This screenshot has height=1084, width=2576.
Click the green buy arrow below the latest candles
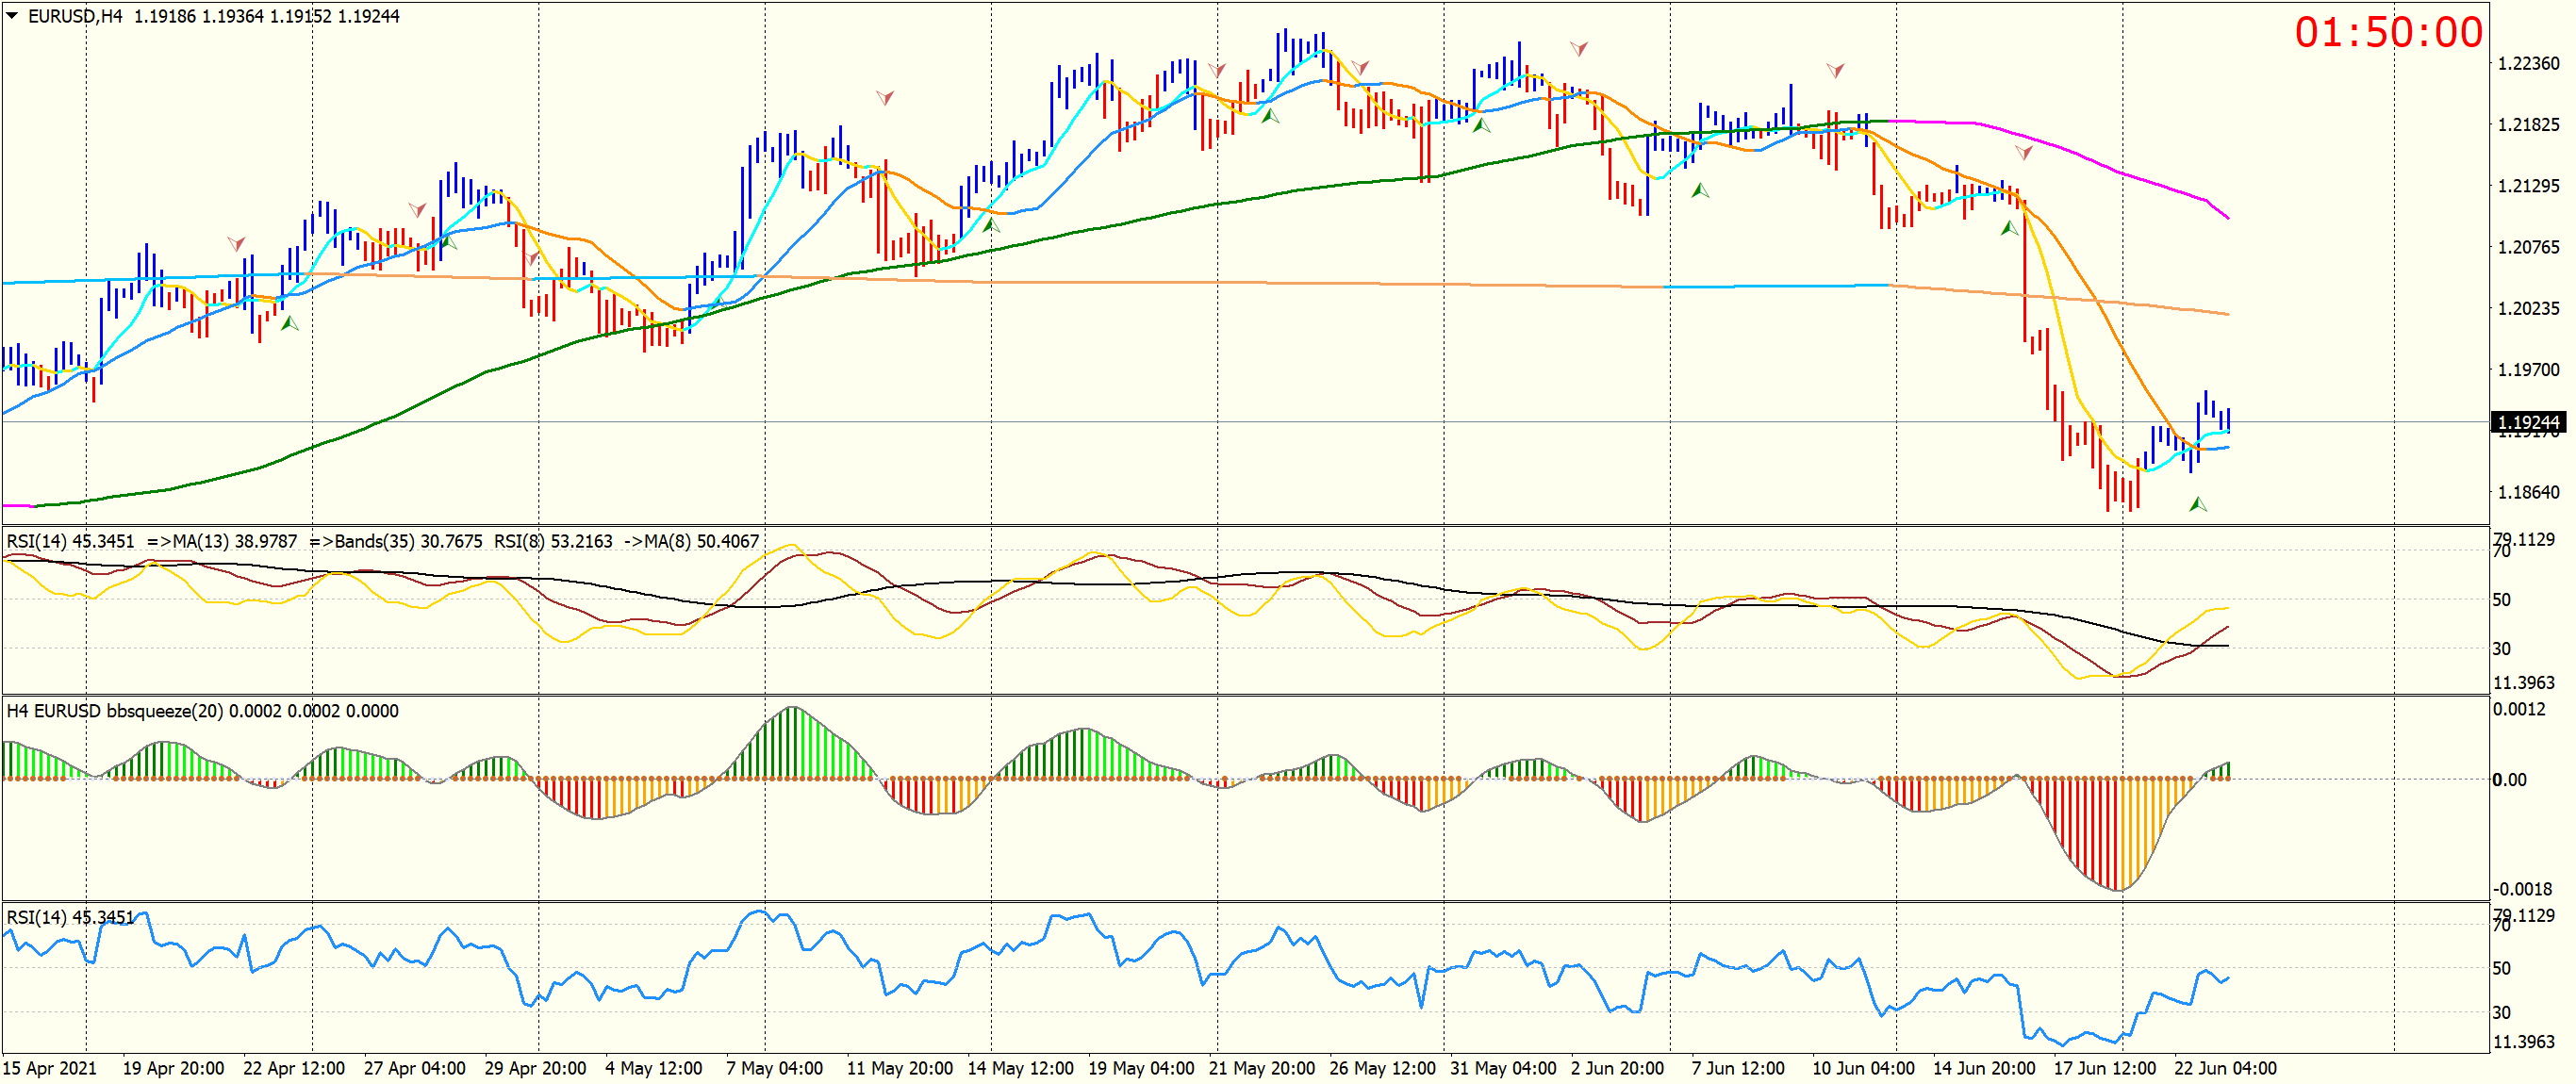pos(2197,504)
